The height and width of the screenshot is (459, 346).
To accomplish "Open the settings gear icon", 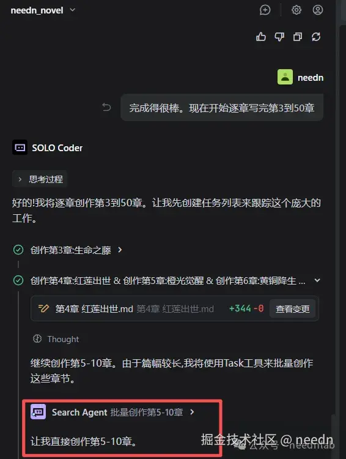I will (296, 10).
